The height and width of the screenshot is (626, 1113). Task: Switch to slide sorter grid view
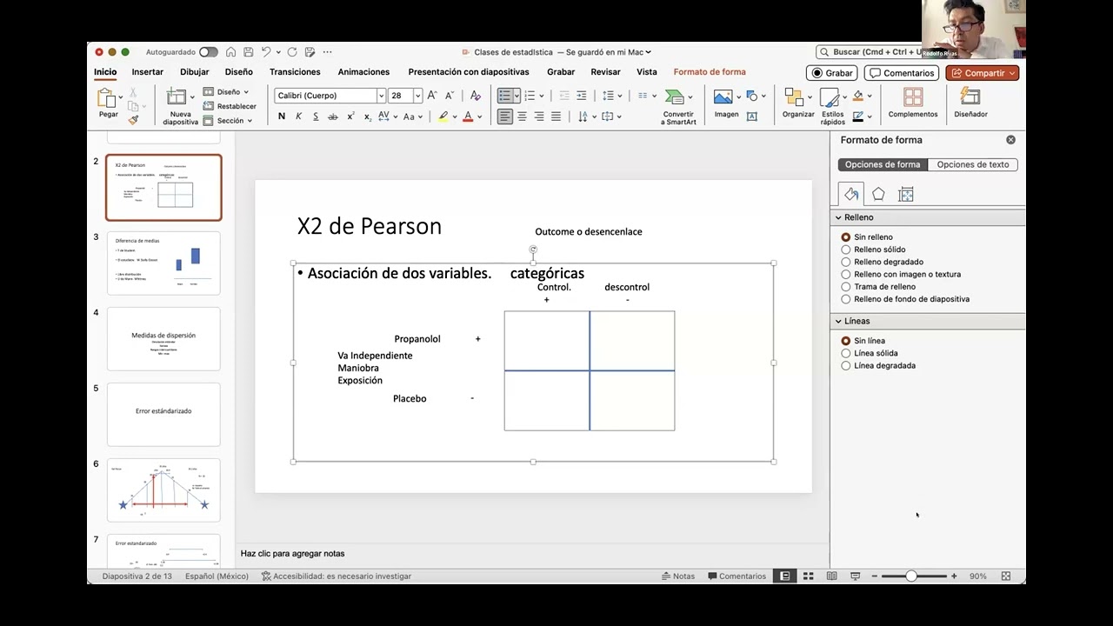click(808, 576)
